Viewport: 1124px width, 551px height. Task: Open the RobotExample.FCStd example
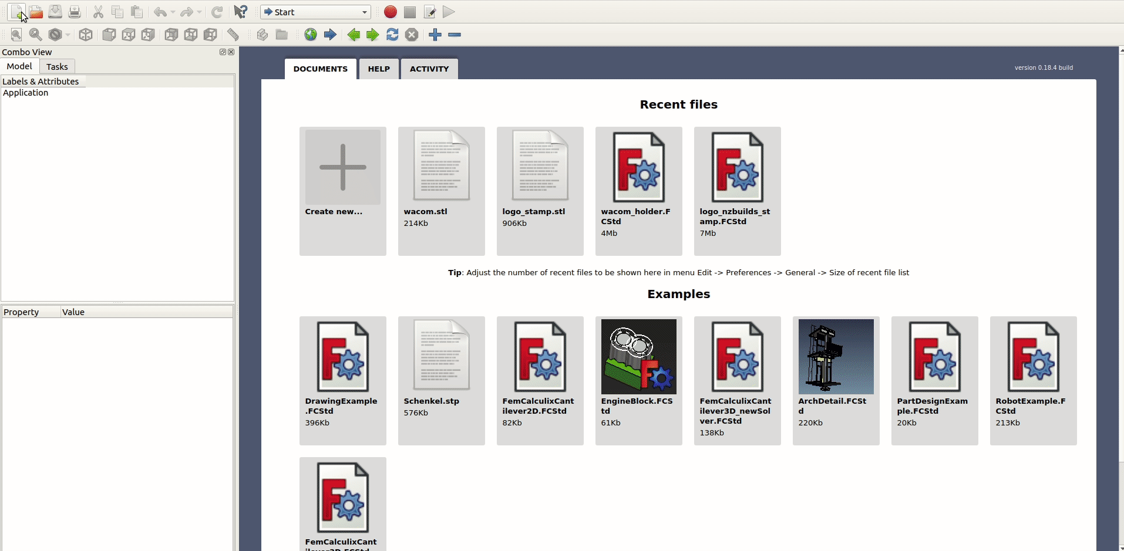pyautogui.click(x=1034, y=381)
